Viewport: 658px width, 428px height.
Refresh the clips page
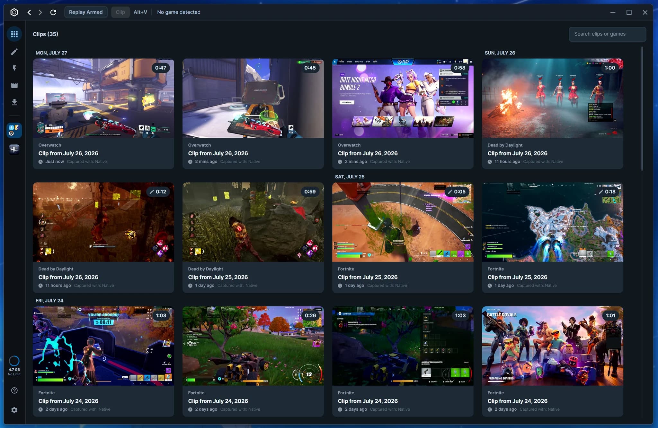tap(53, 12)
